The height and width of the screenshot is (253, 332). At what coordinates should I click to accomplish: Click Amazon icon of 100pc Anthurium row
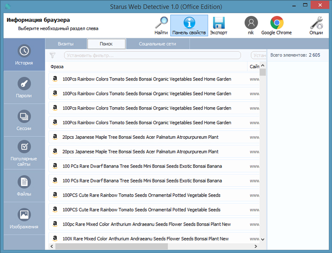click(x=55, y=224)
